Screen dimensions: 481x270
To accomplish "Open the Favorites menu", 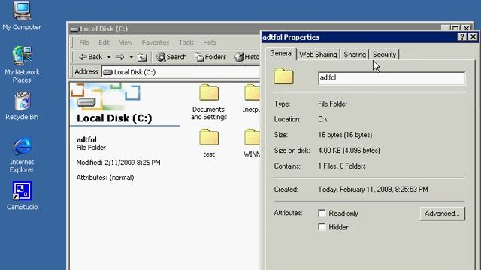I will (x=156, y=43).
